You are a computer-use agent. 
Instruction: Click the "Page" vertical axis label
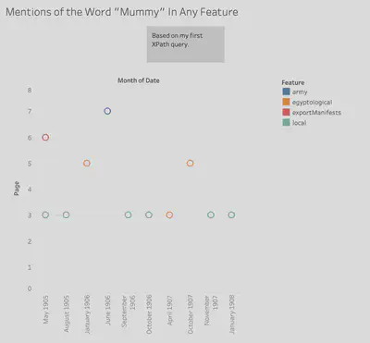(x=17, y=189)
